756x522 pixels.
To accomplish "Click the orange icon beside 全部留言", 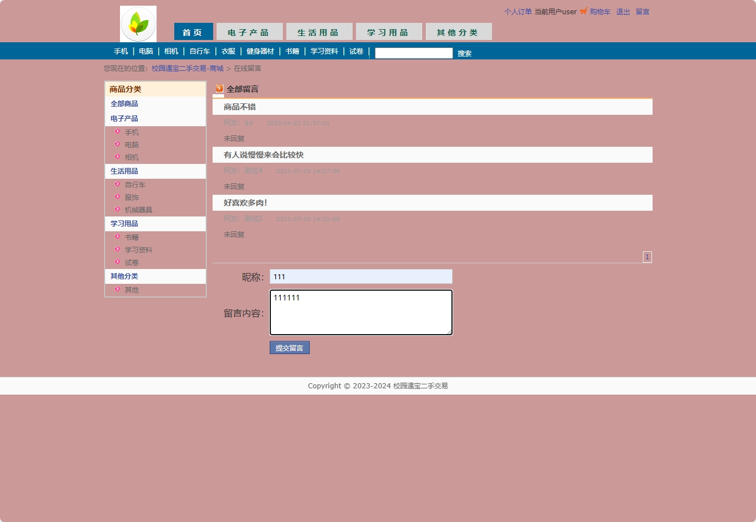I will tap(219, 89).
